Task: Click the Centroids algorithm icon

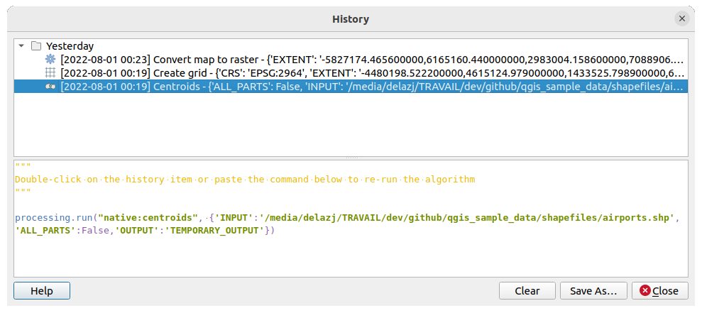Action: point(50,87)
